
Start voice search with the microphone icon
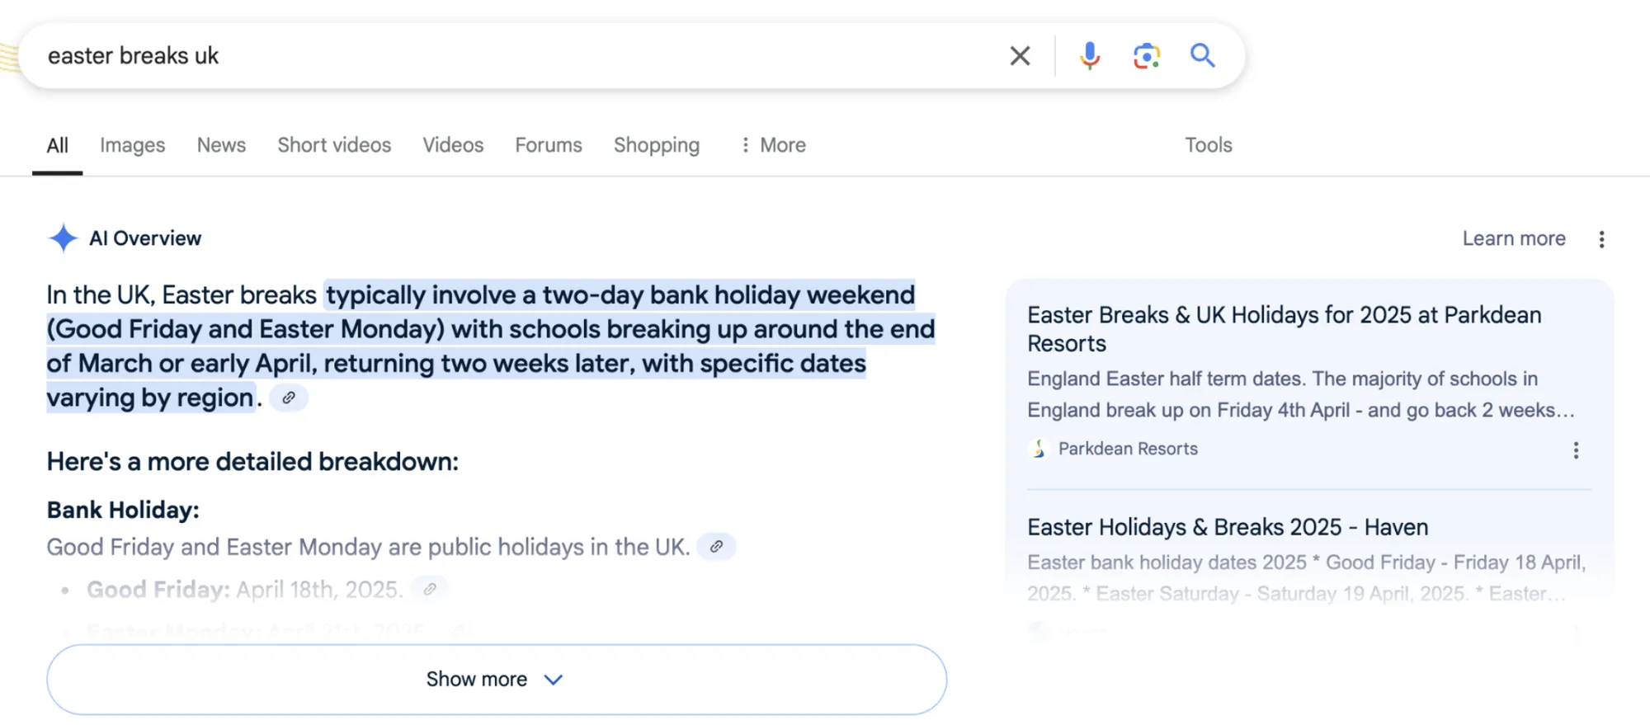pos(1089,56)
